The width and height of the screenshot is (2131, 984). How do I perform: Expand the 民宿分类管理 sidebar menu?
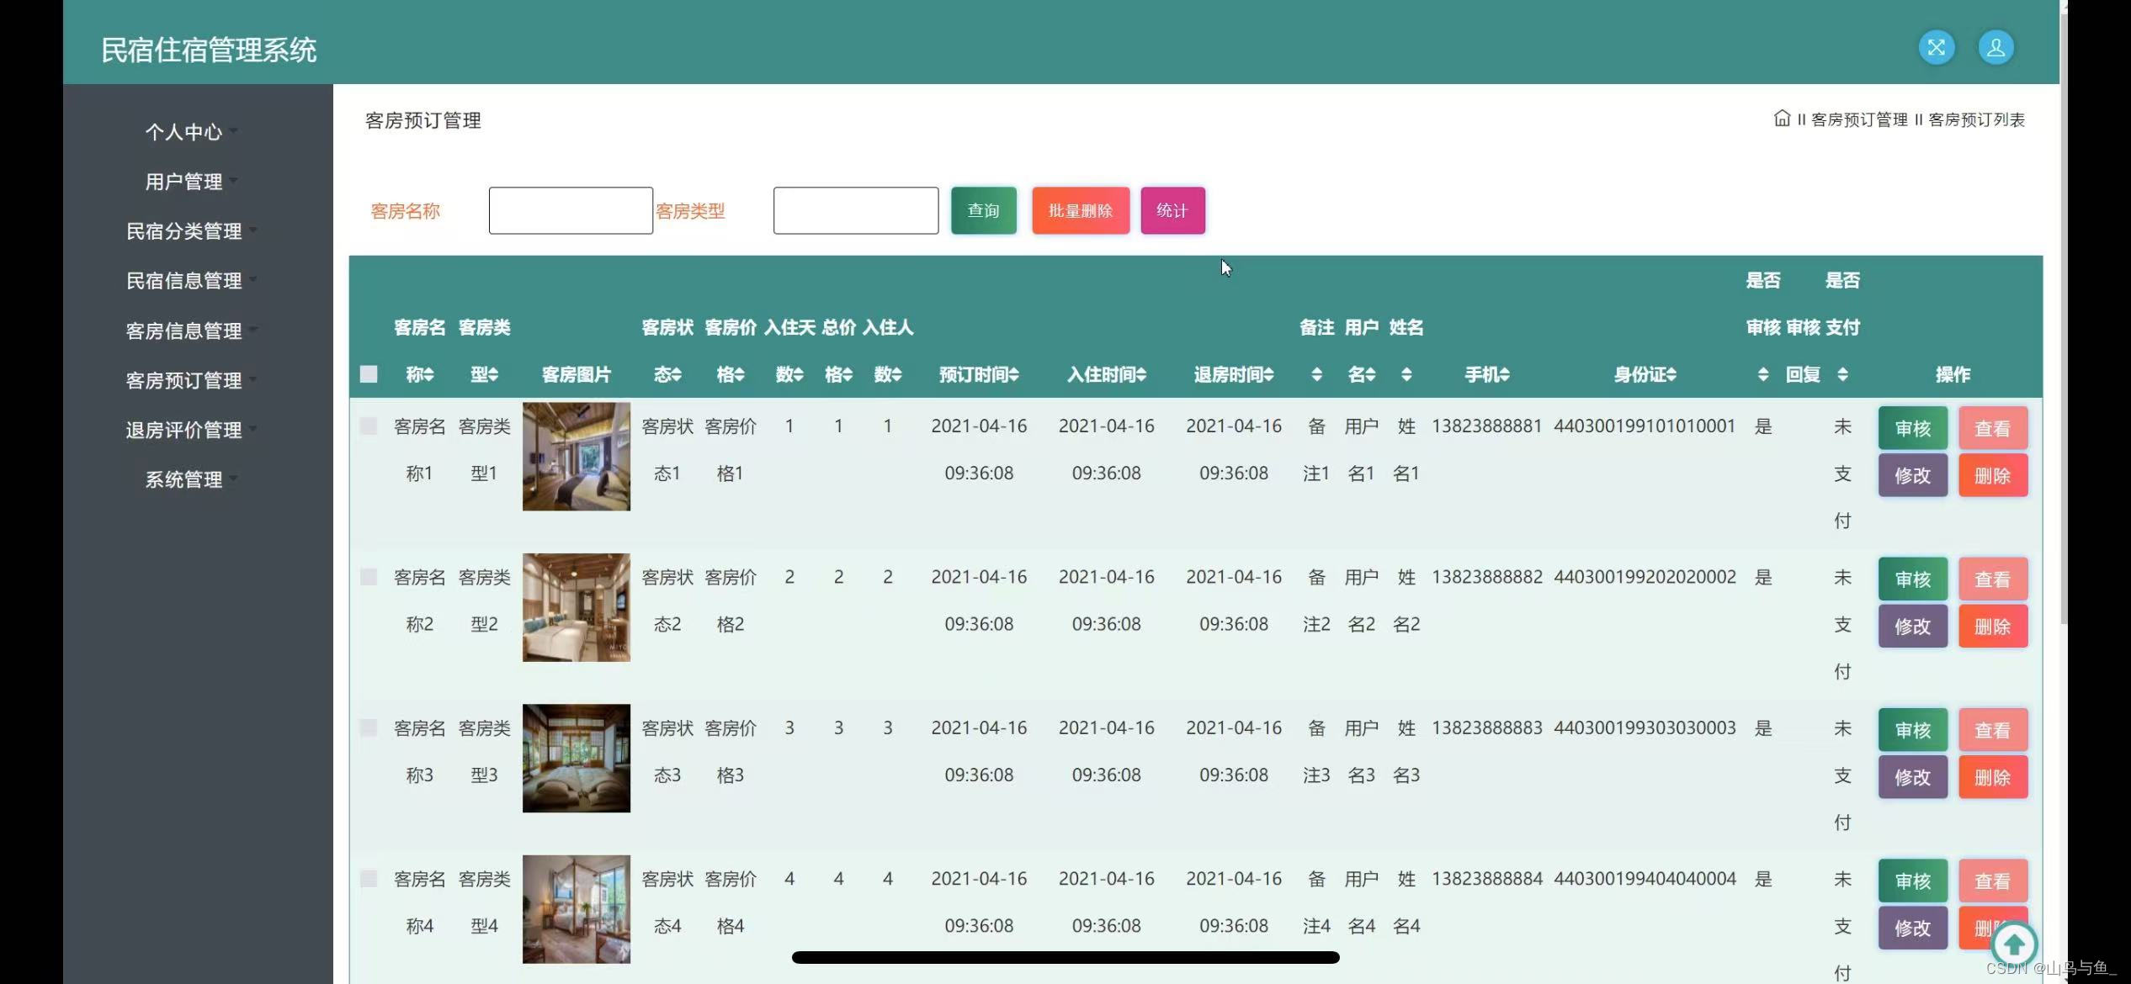point(183,231)
